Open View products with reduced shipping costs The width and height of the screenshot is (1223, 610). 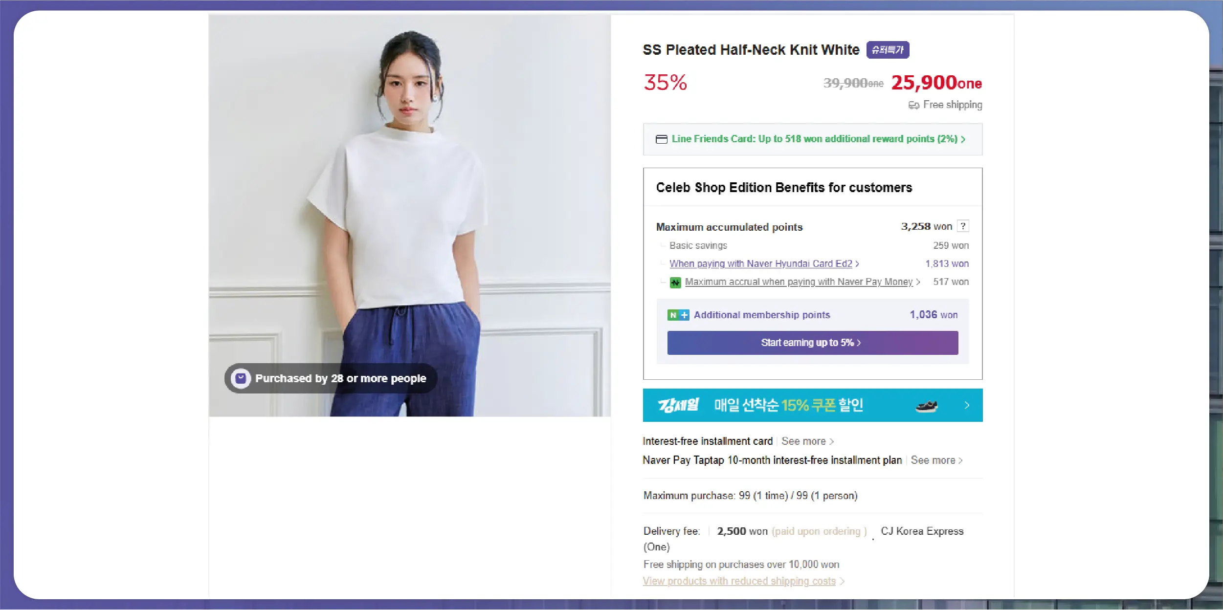[x=743, y=581]
